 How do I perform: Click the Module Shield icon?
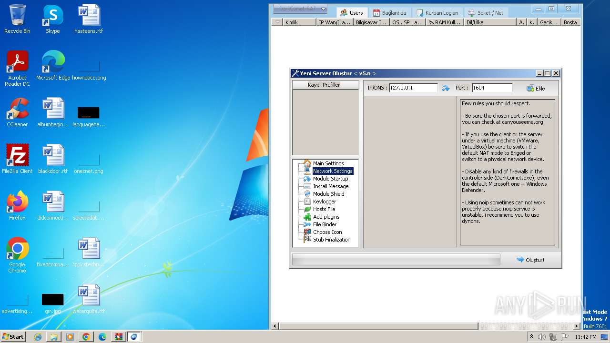[x=307, y=194]
